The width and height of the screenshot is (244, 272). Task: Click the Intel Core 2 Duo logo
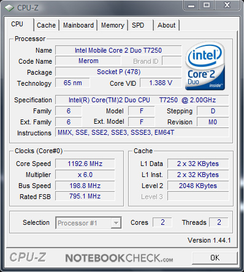click(x=205, y=66)
